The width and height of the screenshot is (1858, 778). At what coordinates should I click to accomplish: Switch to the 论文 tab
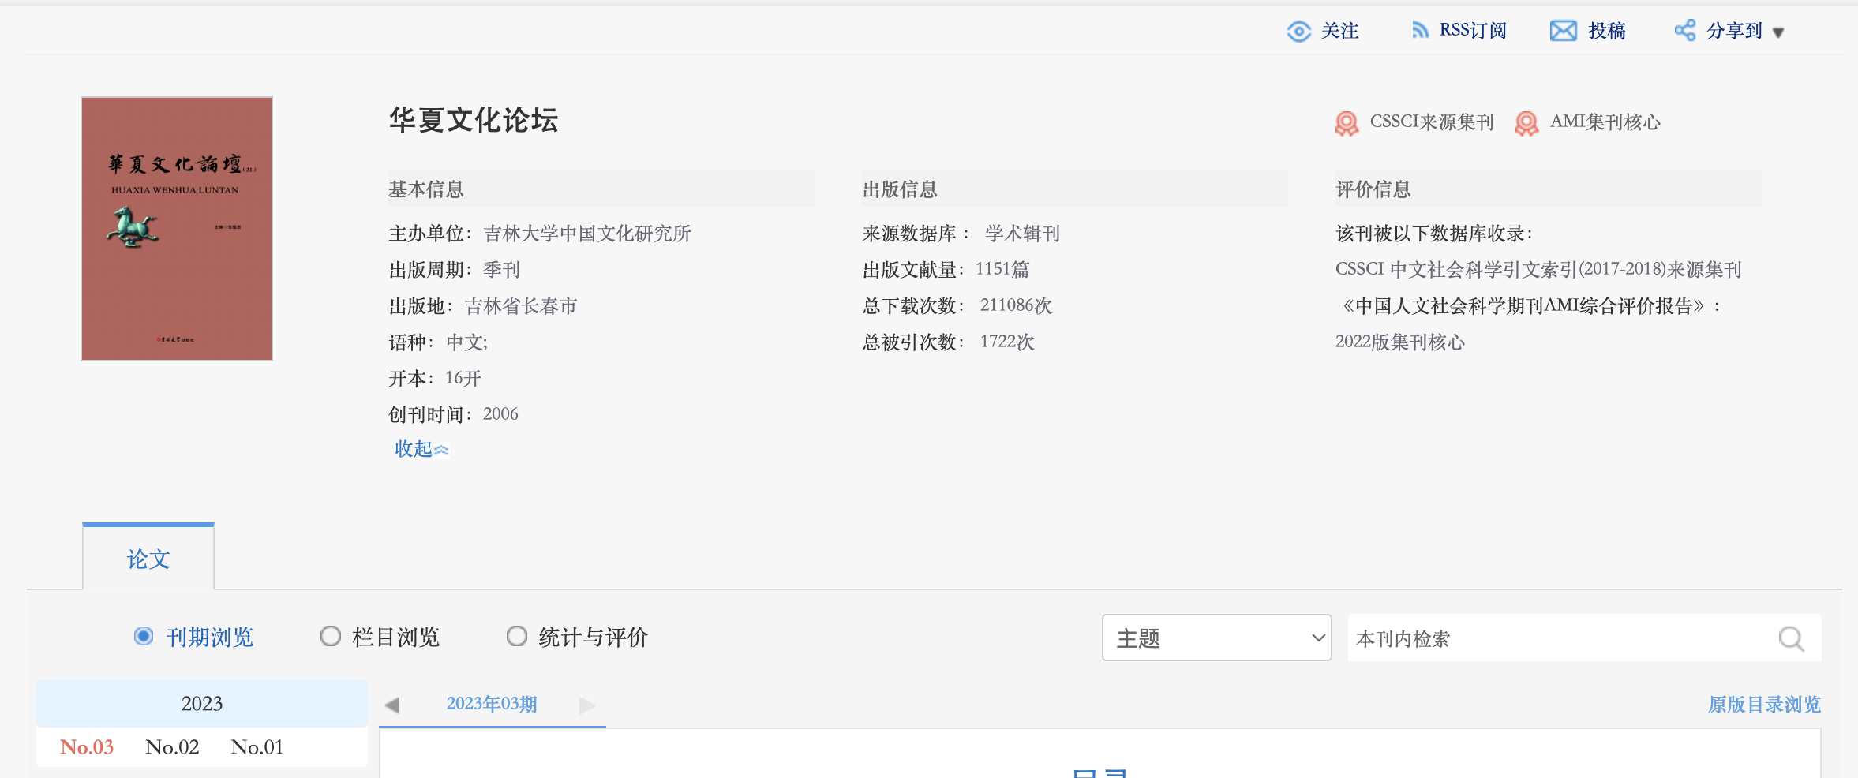point(148,558)
